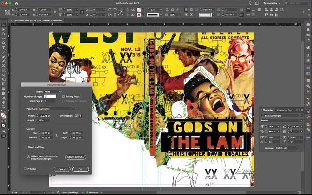Image resolution: width=312 pixels, height=195 pixels.
Task: Select the Note tool
Action: click(3, 93)
